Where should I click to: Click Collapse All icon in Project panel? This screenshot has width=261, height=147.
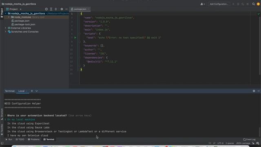[56, 9]
